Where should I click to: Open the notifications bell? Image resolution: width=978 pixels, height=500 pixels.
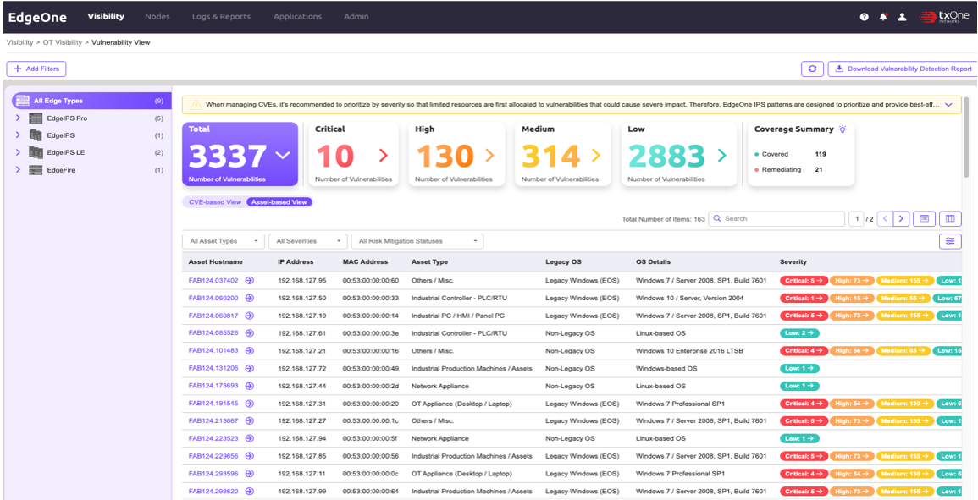[883, 17]
